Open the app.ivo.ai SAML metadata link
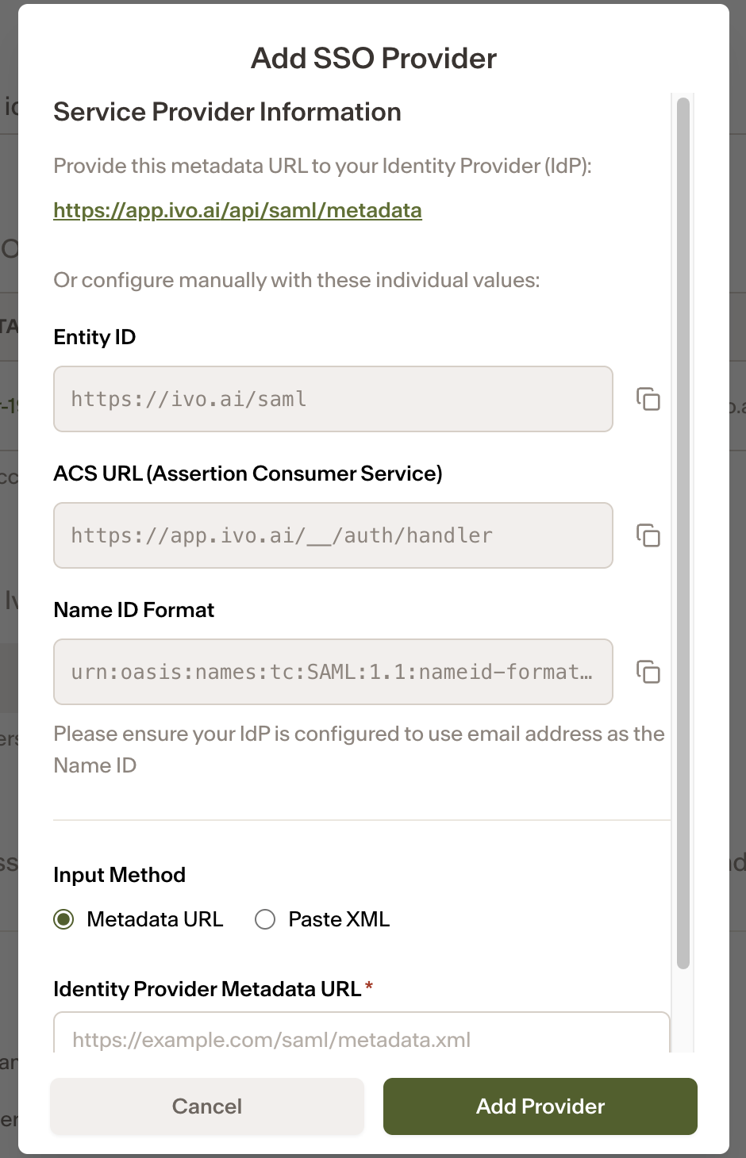 click(x=237, y=210)
